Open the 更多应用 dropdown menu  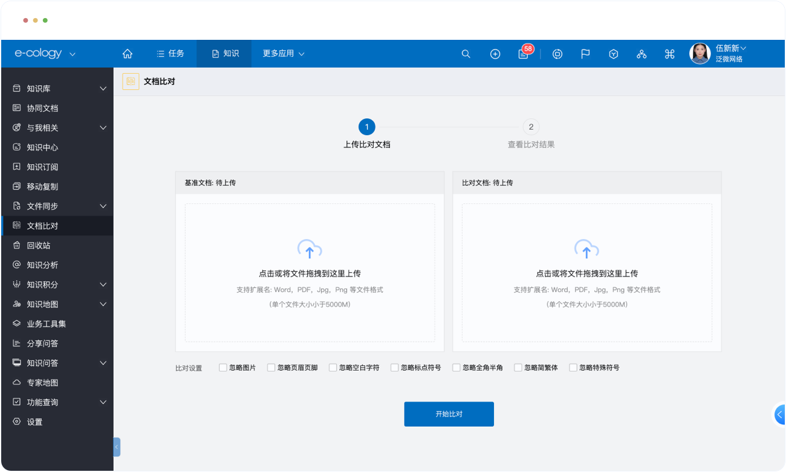[x=283, y=54]
